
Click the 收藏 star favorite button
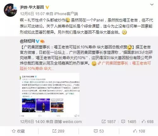[18, 131]
